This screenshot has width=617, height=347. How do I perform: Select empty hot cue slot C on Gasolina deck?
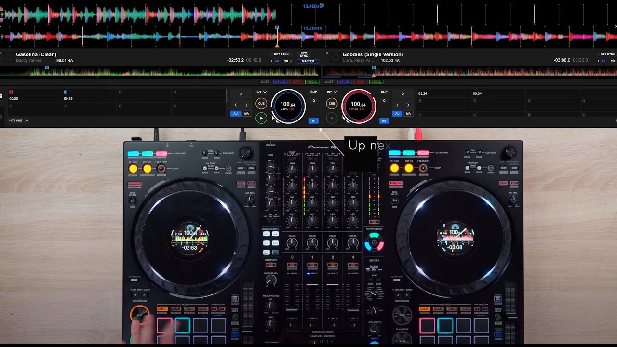(143, 95)
